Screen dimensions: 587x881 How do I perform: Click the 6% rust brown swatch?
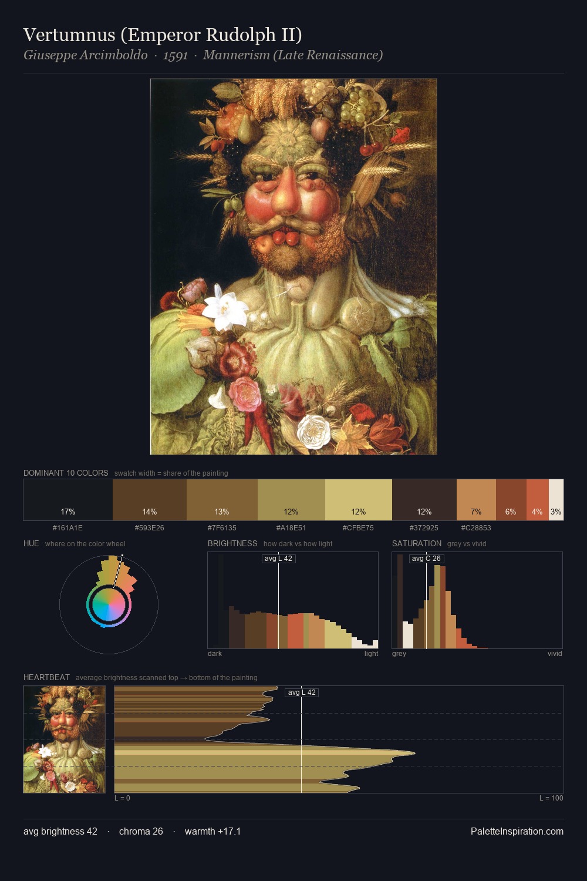click(x=511, y=500)
